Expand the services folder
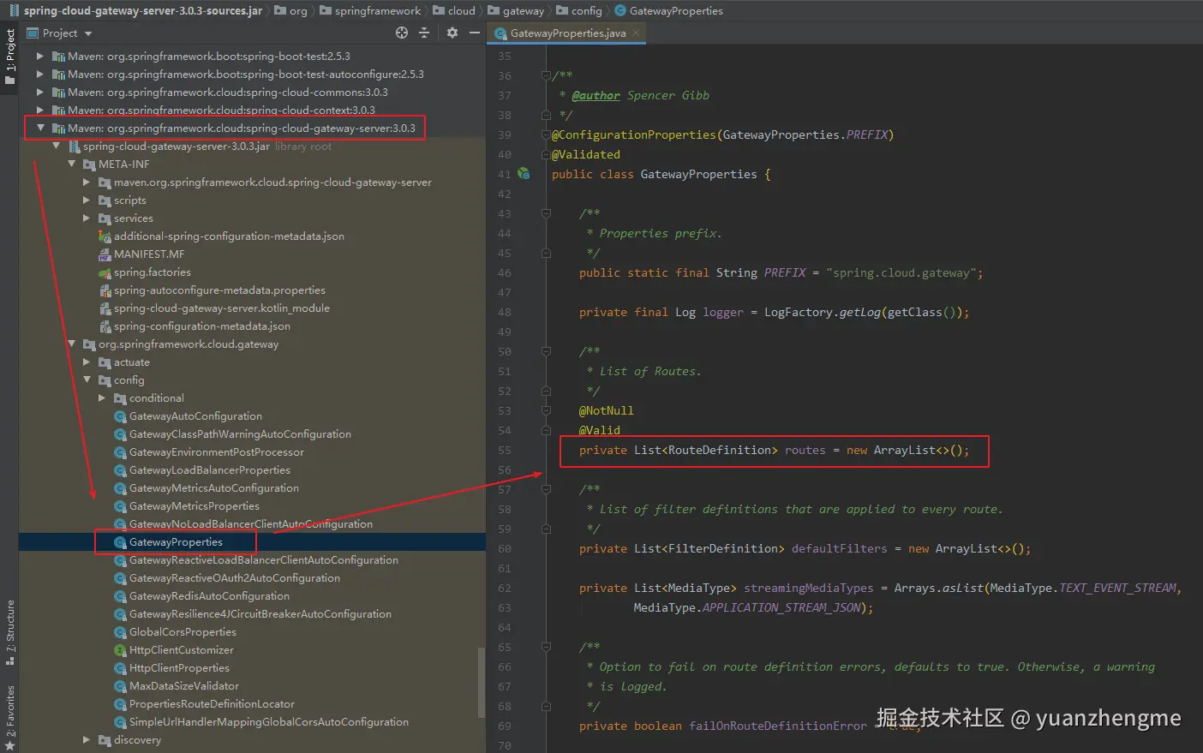 87,218
